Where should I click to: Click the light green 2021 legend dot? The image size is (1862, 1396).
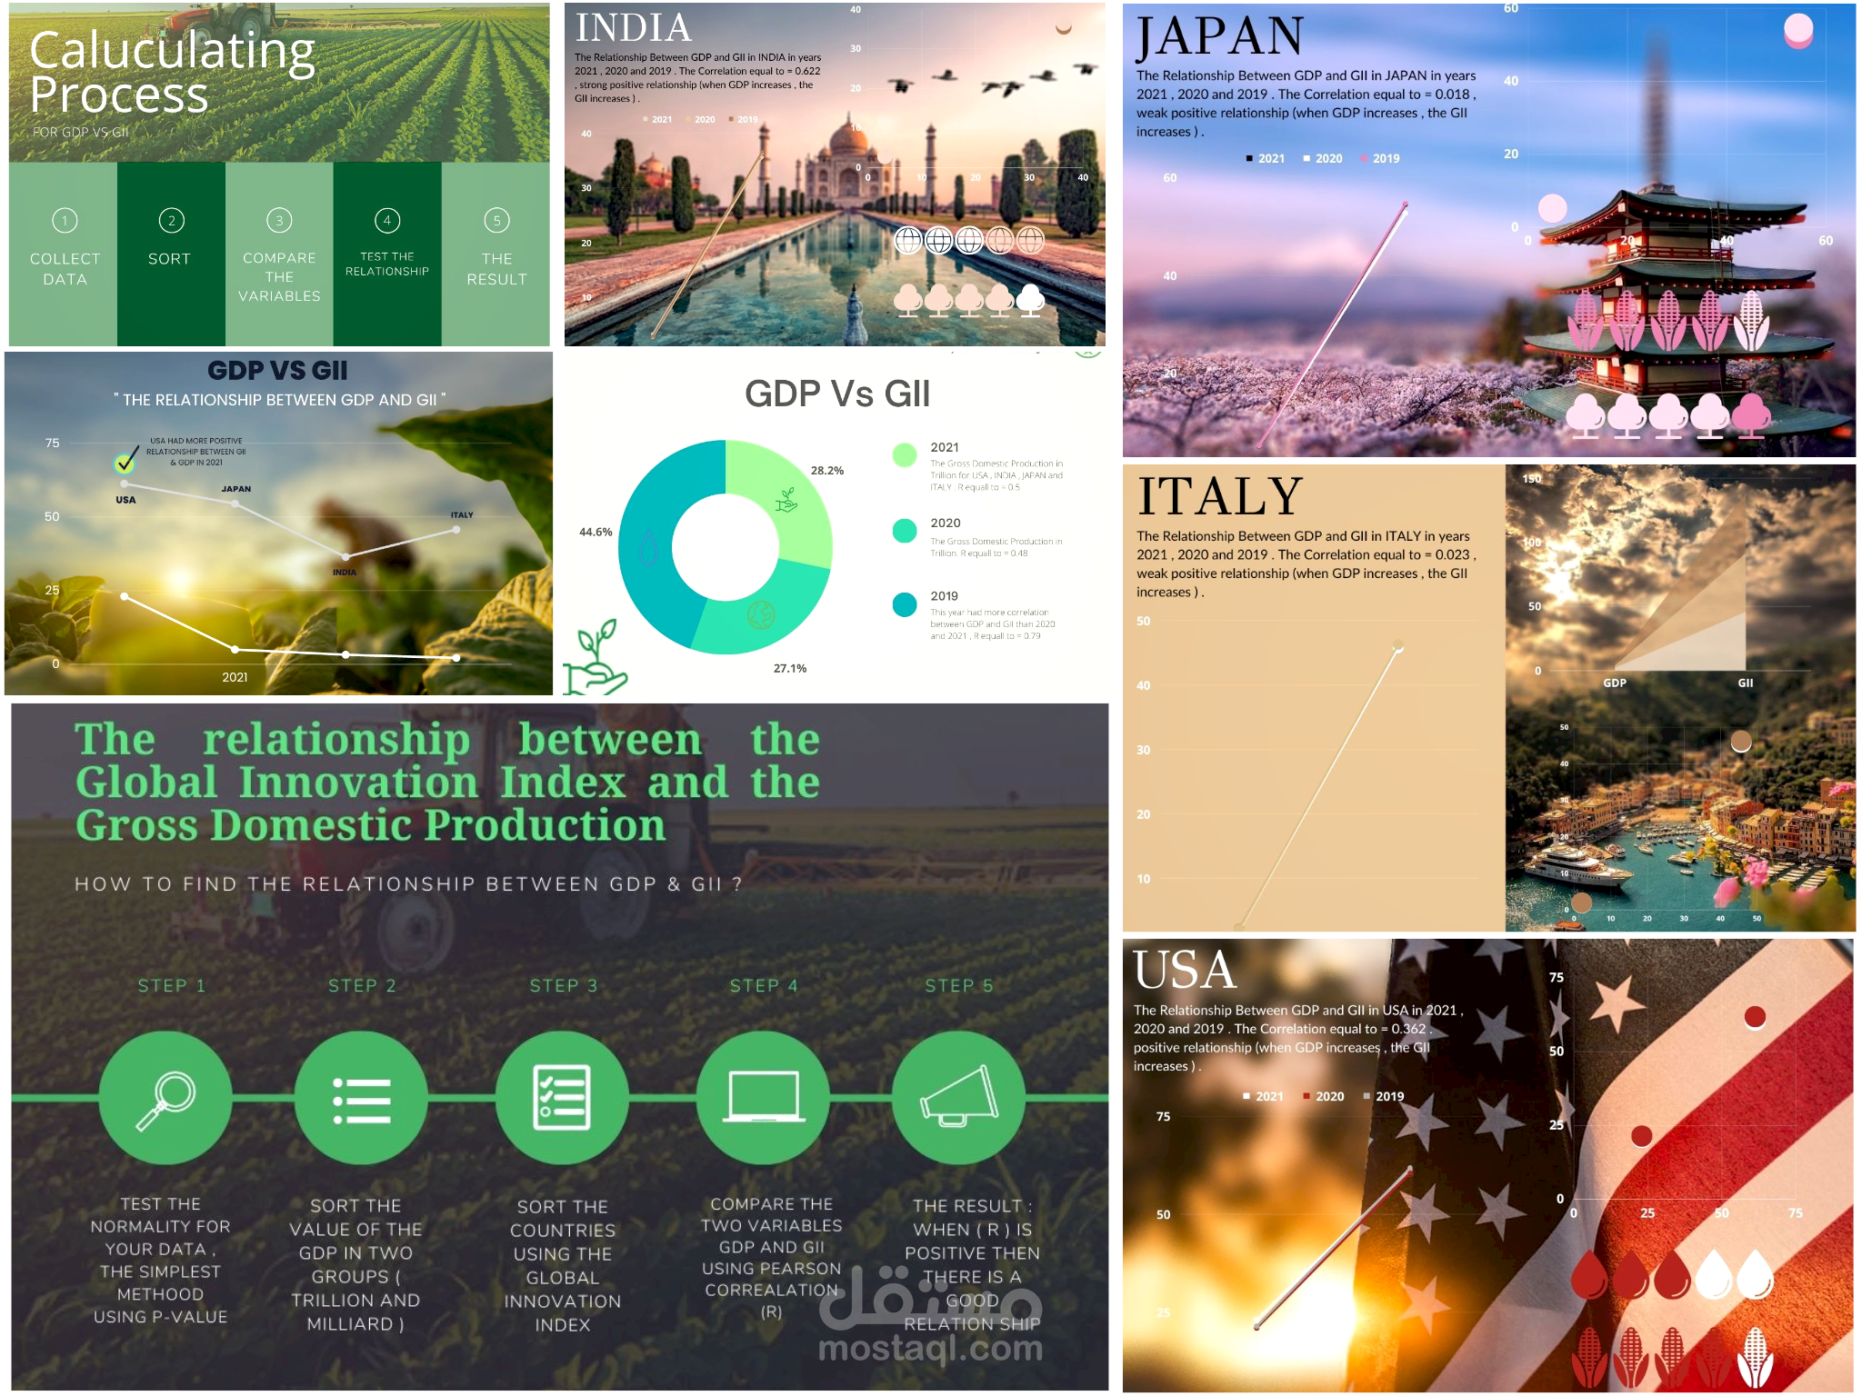coord(904,454)
